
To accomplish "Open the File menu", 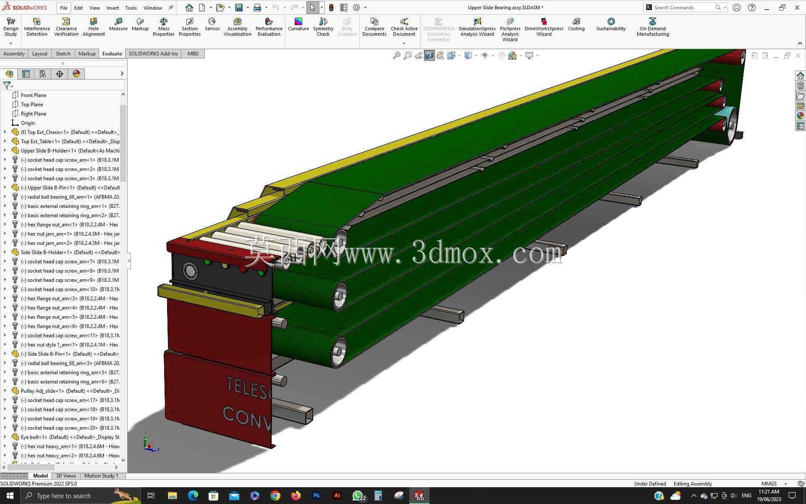I will [63, 8].
